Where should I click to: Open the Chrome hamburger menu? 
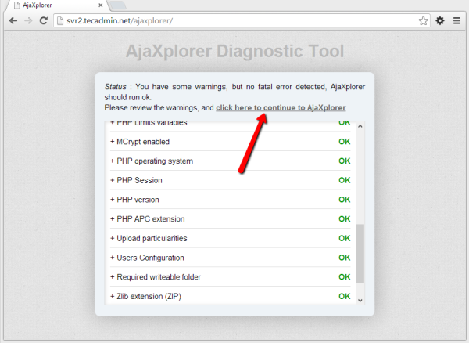456,20
